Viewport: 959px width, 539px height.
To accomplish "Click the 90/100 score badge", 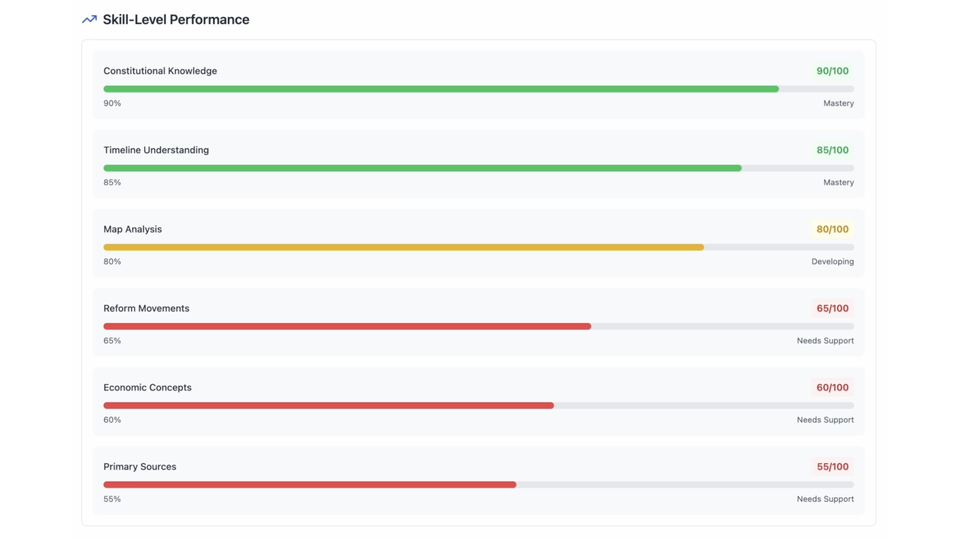I will 832,71.
